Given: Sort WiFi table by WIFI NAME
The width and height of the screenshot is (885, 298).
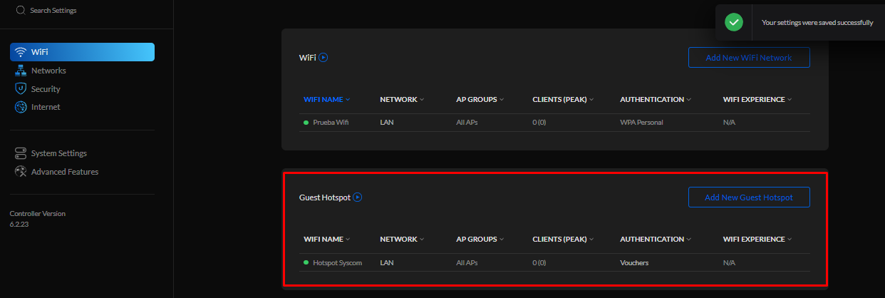Looking at the screenshot, I should pyautogui.click(x=326, y=100).
